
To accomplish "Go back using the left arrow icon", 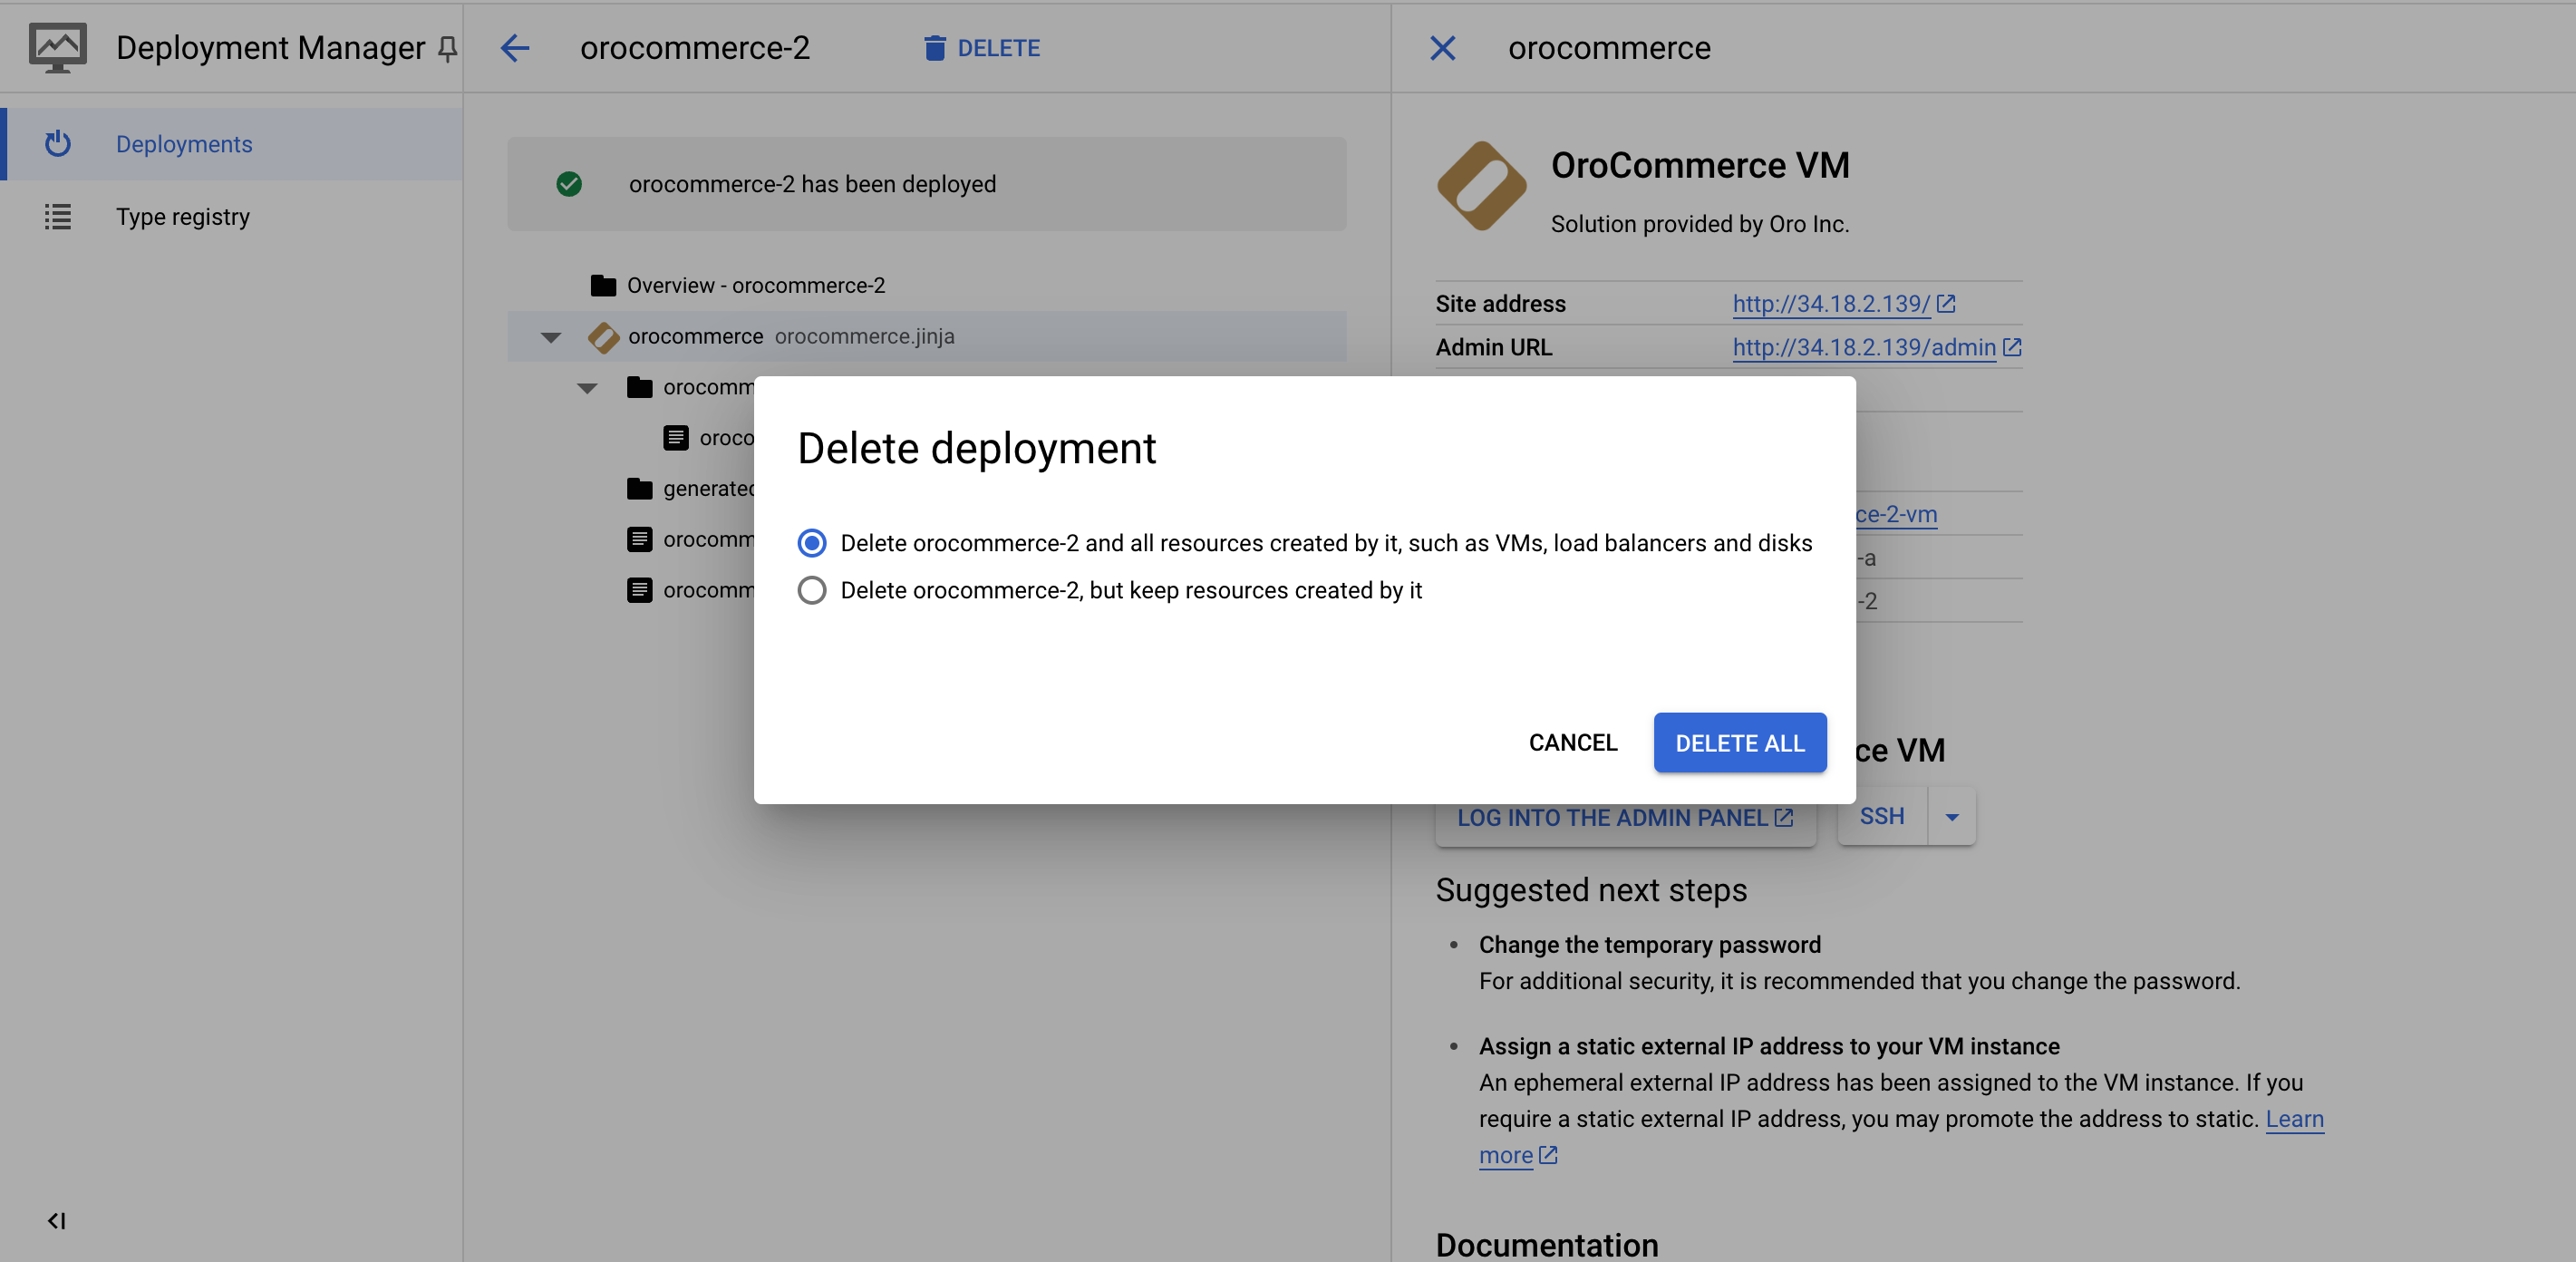I will 515,48.
